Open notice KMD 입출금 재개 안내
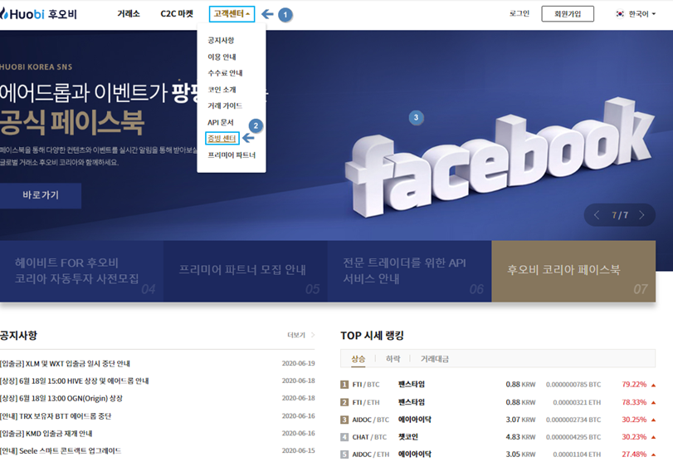 [46, 434]
